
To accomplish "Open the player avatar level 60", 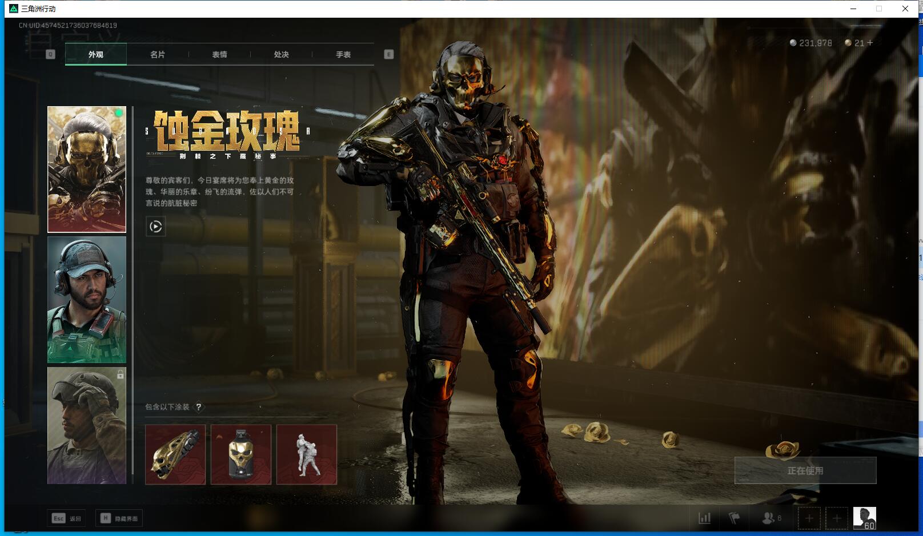I will click(864, 518).
